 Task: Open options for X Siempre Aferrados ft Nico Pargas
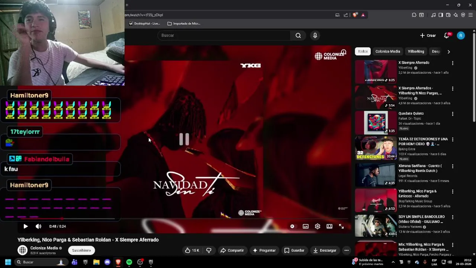coord(453,89)
